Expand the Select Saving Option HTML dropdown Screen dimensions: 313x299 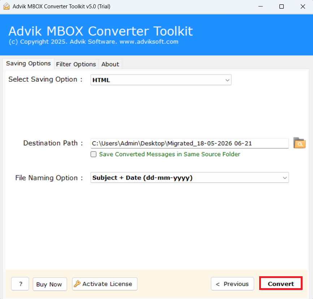pos(161,80)
